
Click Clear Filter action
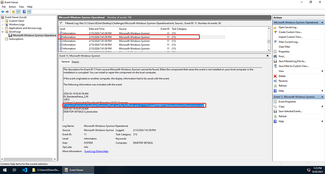click(284, 47)
